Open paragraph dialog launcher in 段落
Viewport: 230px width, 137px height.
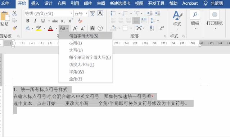coord(165,36)
